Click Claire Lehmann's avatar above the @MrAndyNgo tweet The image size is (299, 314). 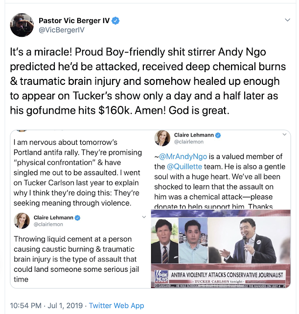pos(163,138)
